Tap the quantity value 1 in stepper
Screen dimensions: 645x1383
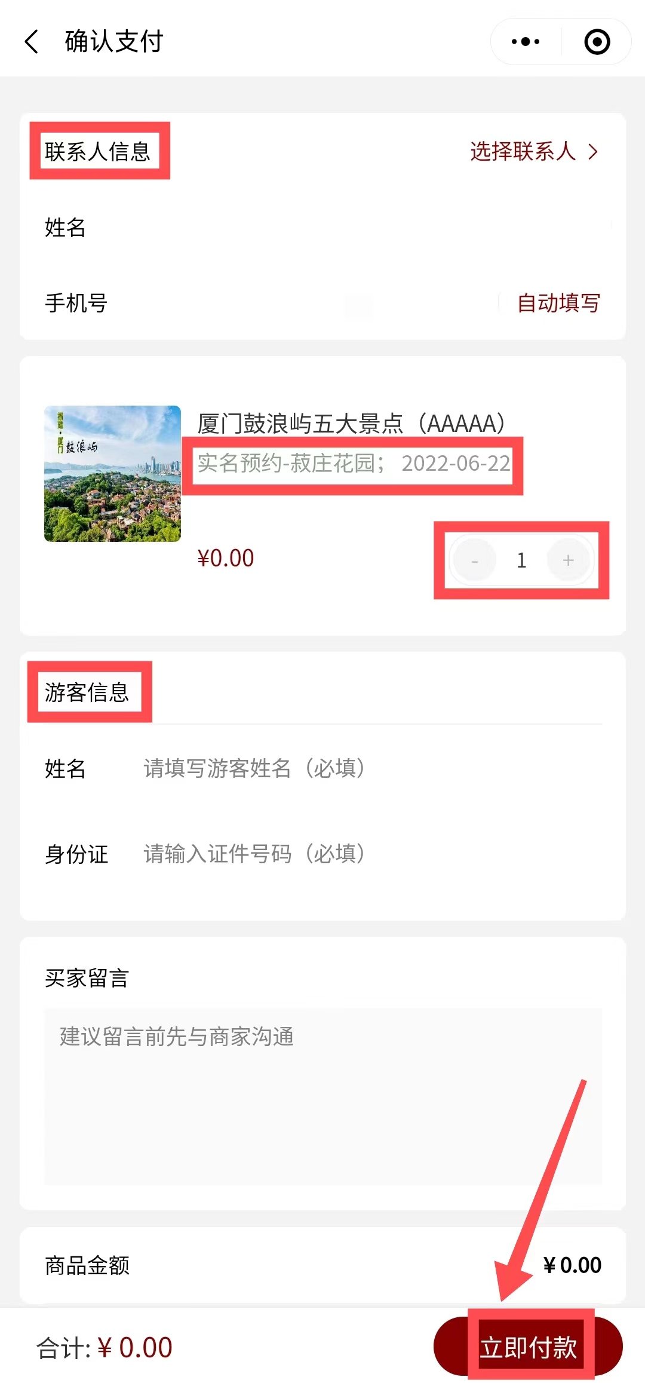tap(521, 560)
